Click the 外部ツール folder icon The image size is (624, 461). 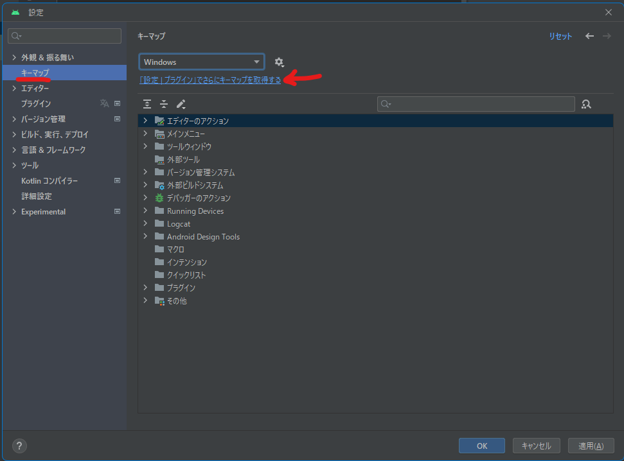click(159, 159)
